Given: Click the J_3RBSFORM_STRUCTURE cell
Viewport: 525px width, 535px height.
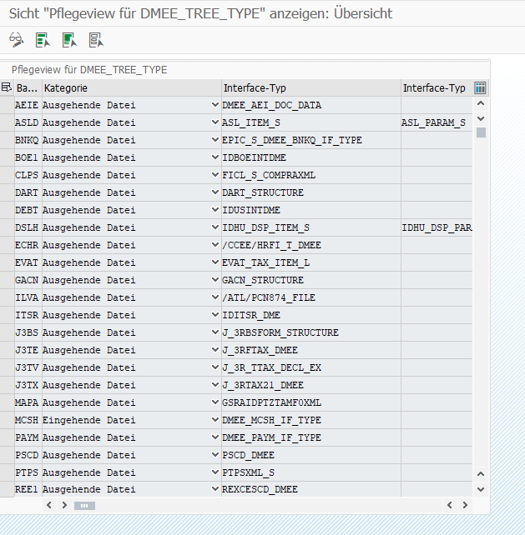Looking at the screenshot, I should click(x=311, y=332).
